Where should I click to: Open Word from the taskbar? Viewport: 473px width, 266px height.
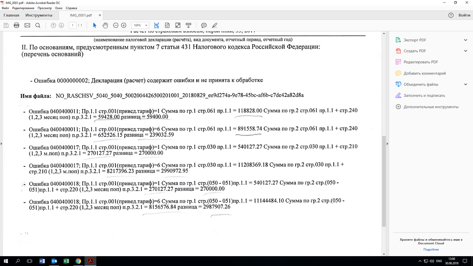click(x=42, y=261)
